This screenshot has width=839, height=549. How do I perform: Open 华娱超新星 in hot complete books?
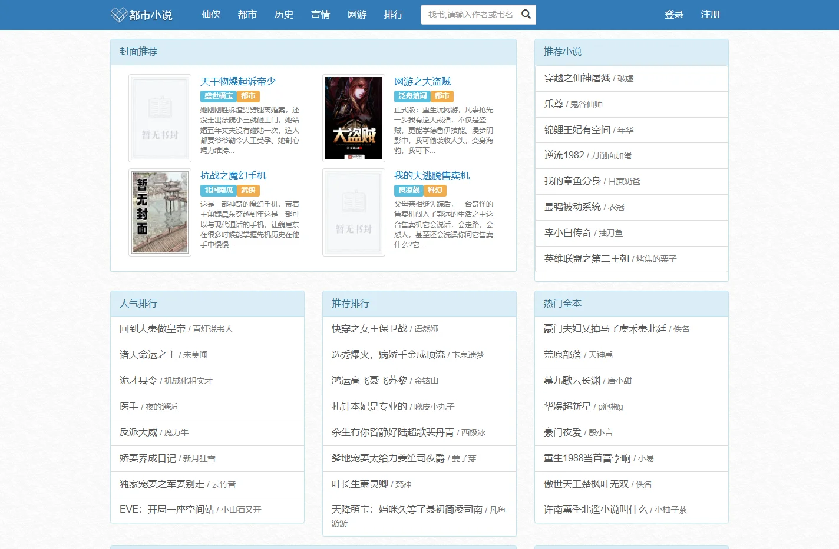pyautogui.click(x=567, y=407)
